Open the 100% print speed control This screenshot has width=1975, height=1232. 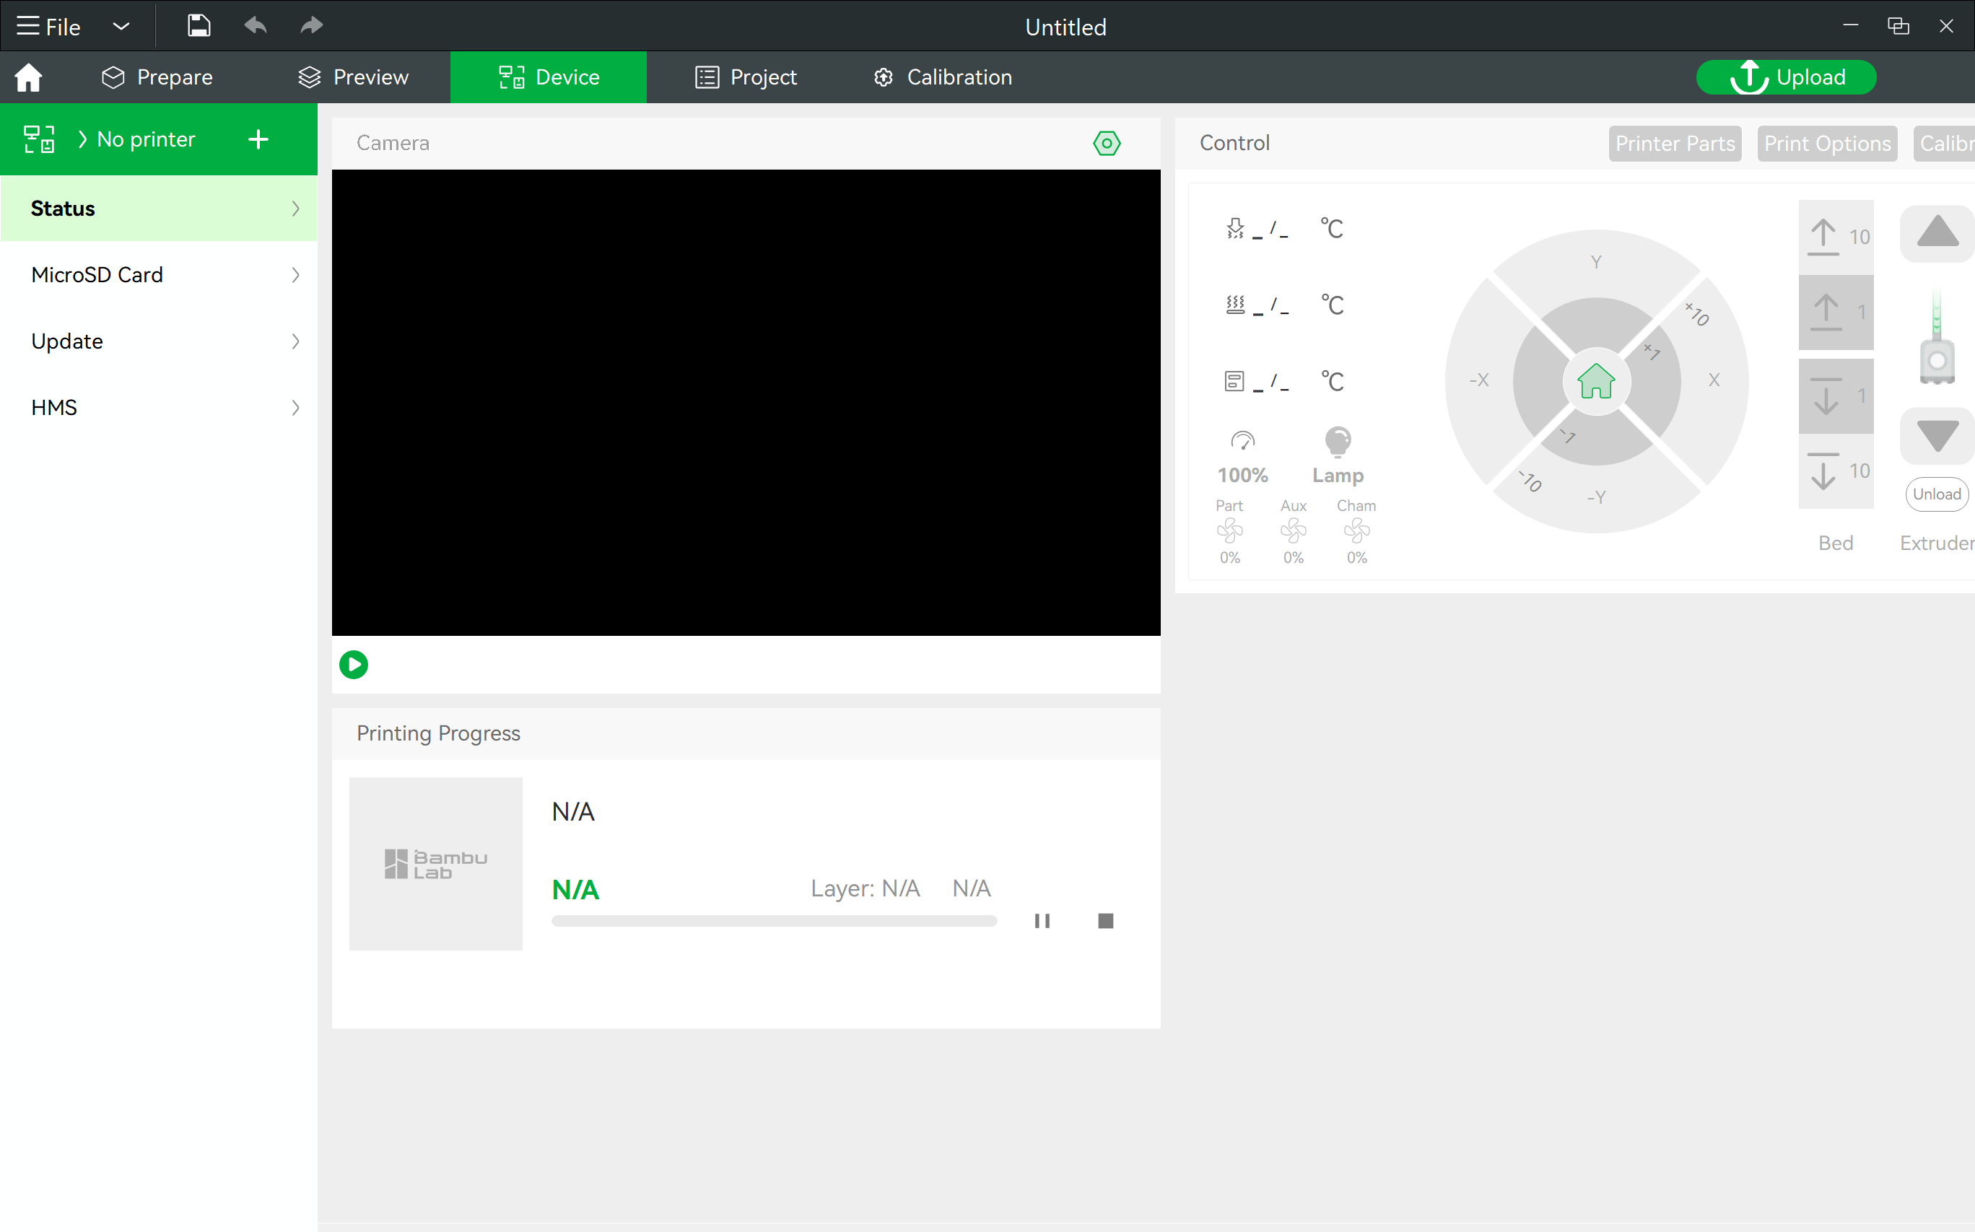tap(1242, 456)
